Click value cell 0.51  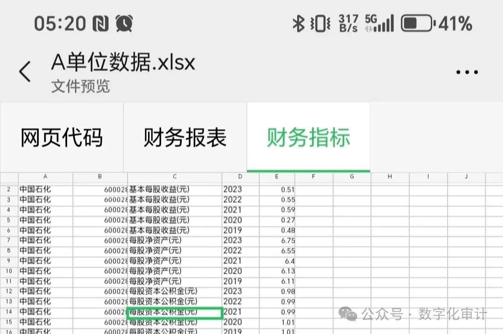(277, 190)
